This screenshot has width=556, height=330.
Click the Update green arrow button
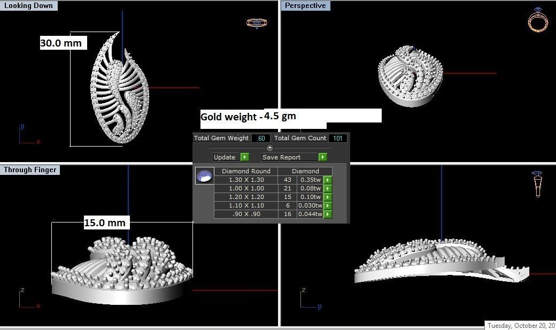245,157
